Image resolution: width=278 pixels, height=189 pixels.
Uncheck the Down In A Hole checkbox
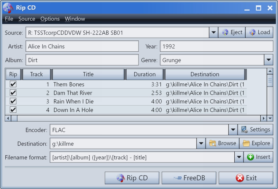[13, 110]
